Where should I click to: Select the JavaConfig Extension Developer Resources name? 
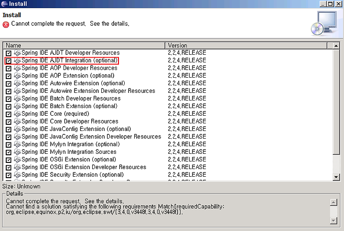point(91,137)
